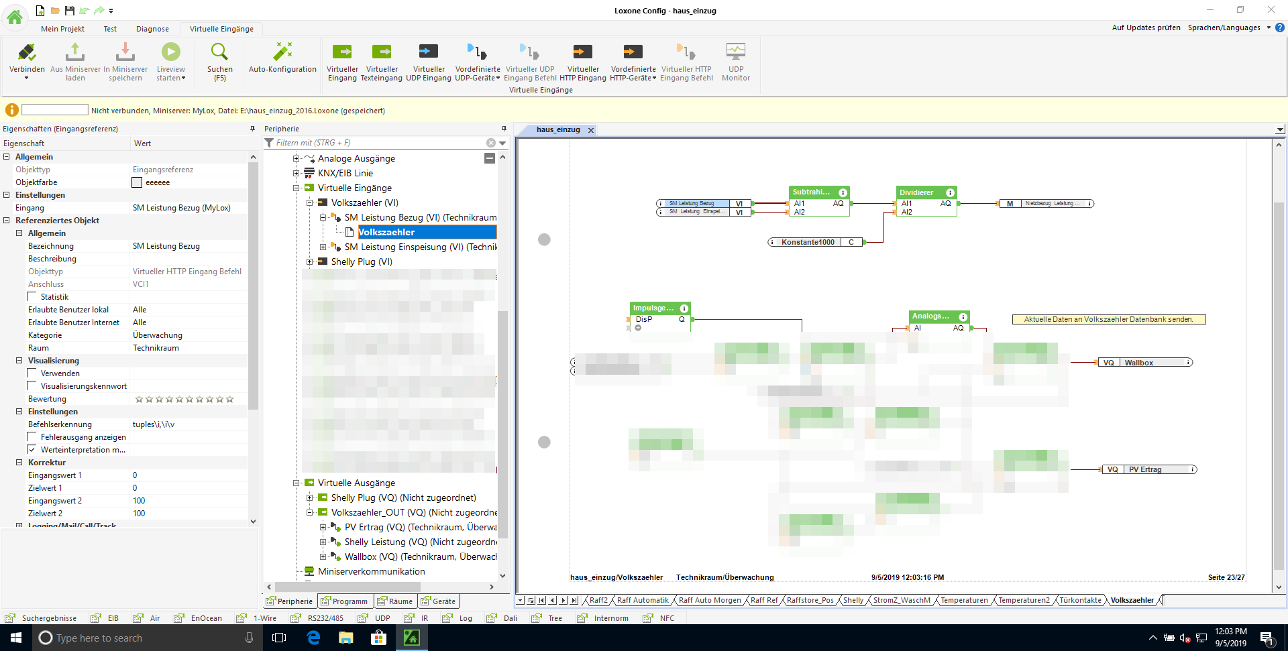Viewport: 1288px width, 651px height.
Task: Check Fehlerausgang anzeigen option
Action: 32,437
